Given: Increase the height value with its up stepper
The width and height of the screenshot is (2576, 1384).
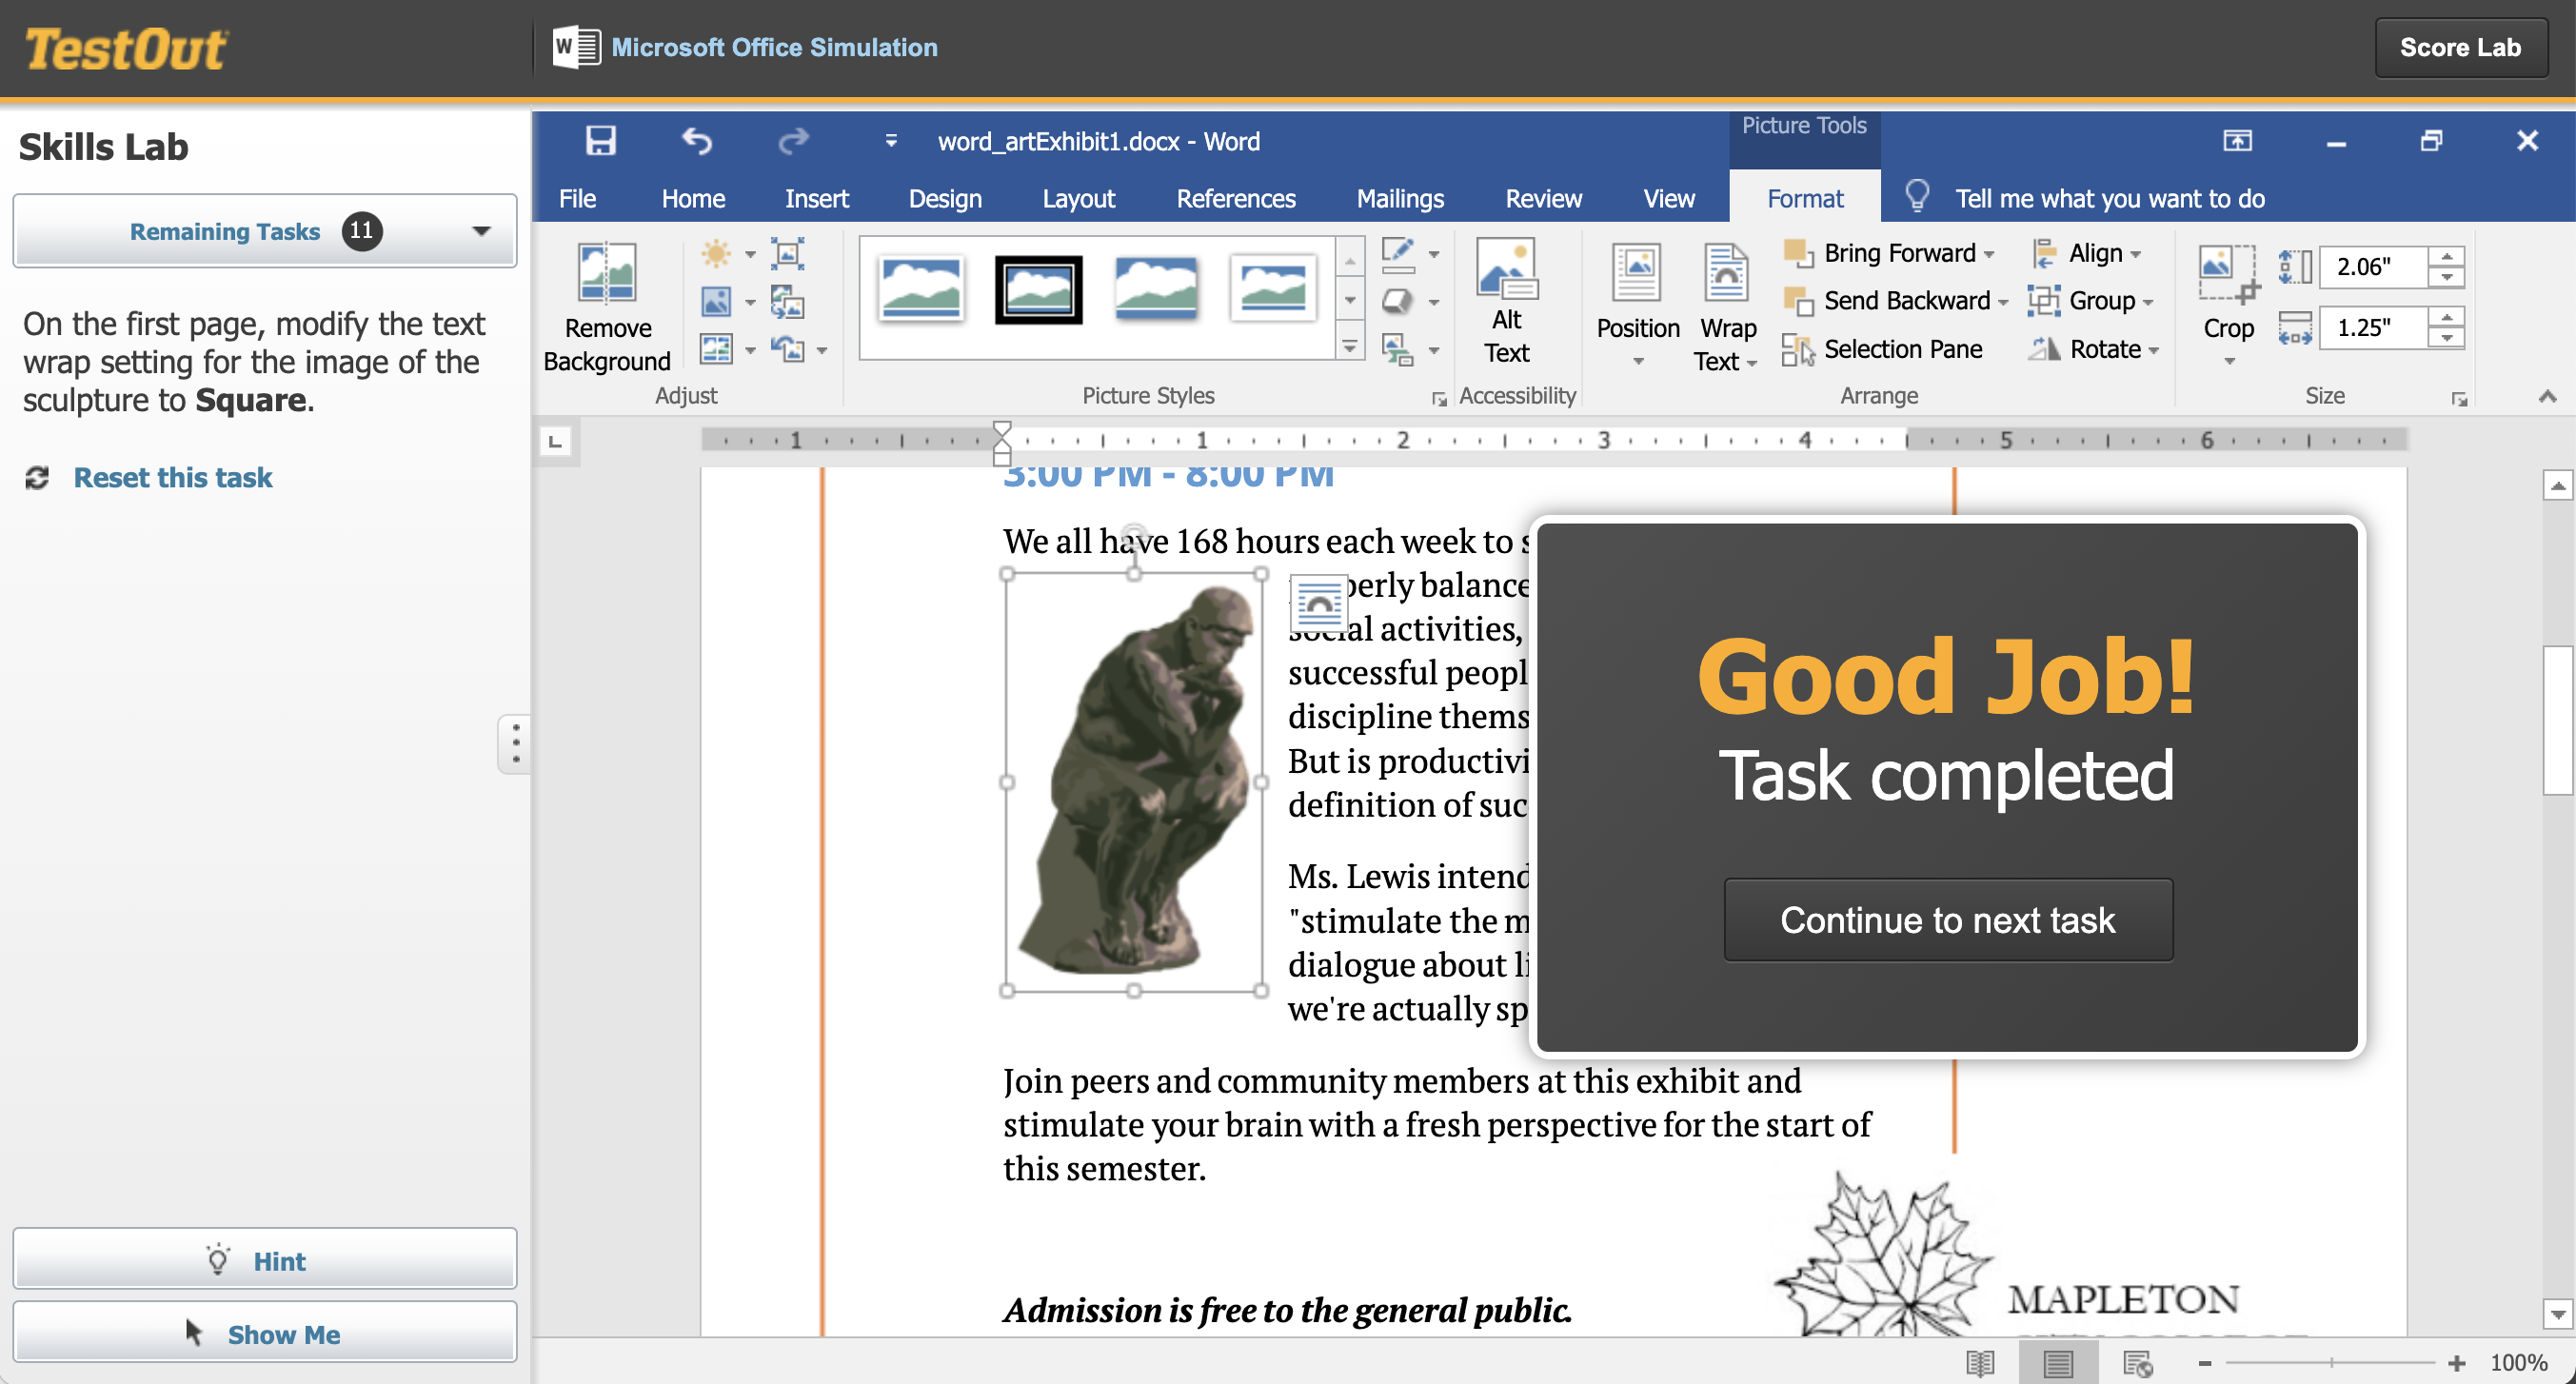Looking at the screenshot, I should pyautogui.click(x=2447, y=256).
